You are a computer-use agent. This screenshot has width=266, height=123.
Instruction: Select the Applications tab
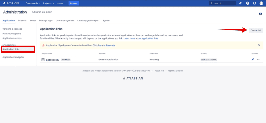[9, 20]
